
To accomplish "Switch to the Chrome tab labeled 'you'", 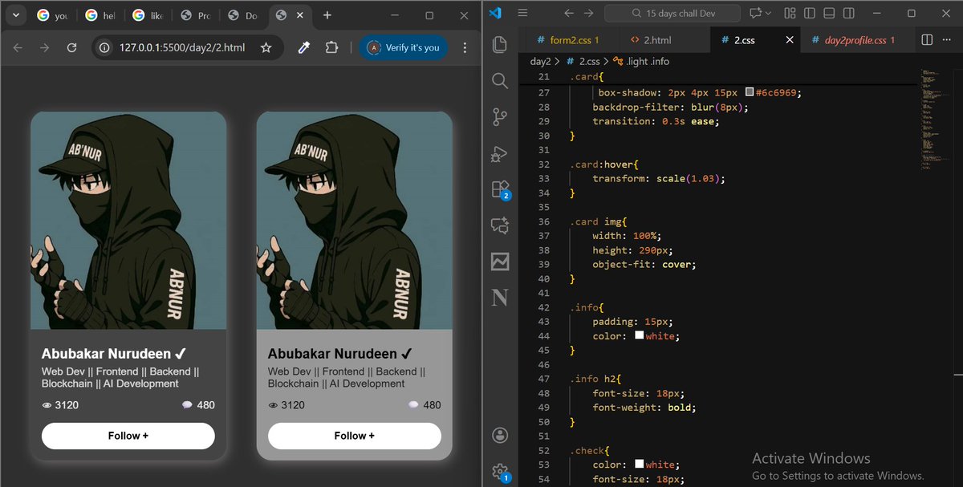I will [54, 15].
